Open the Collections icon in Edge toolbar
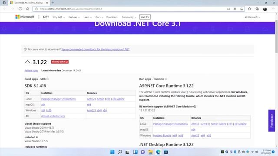This screenshot has height=156, width=278. 257,9
